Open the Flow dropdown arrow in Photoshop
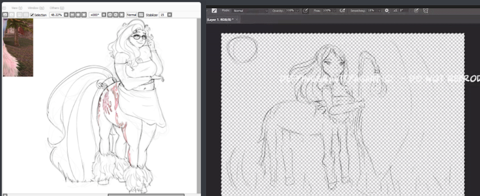This screenshot has width=480, height=196. [334, 11]
